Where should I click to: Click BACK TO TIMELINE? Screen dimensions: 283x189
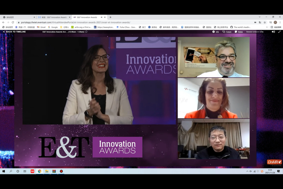coord(14,32)
